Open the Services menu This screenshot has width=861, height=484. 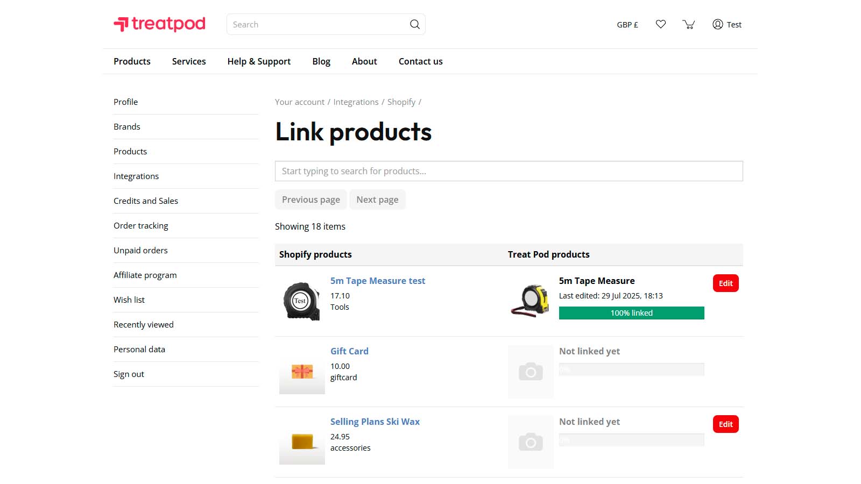[x=189, y=61]
